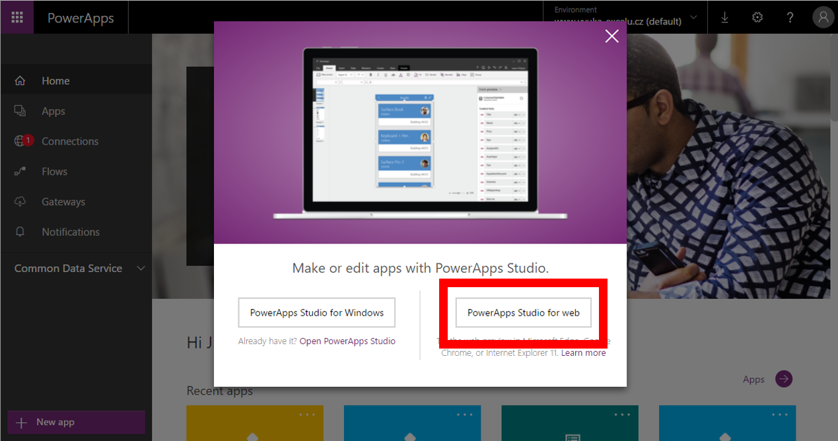Click the Home house icon

coord(20,81)
